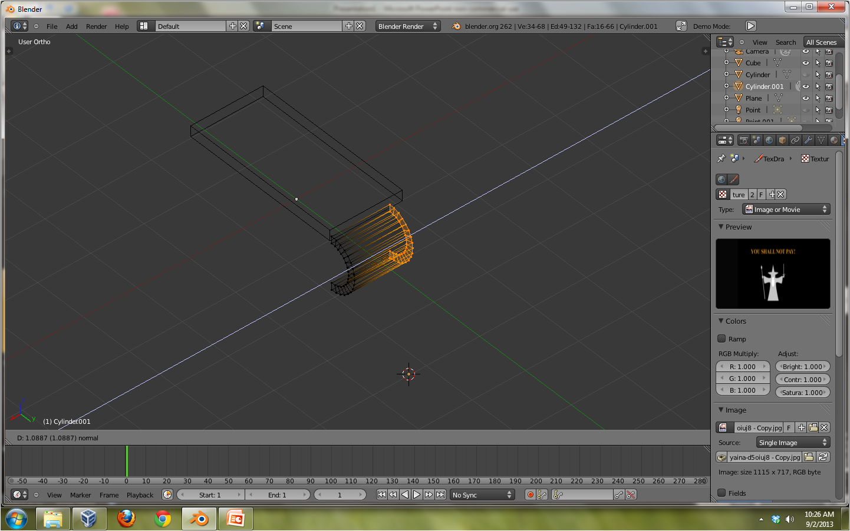Open the timeline Playback menu
Image resolution: width=850 pixels, height=531 pixels.
(x=140, y=495)
